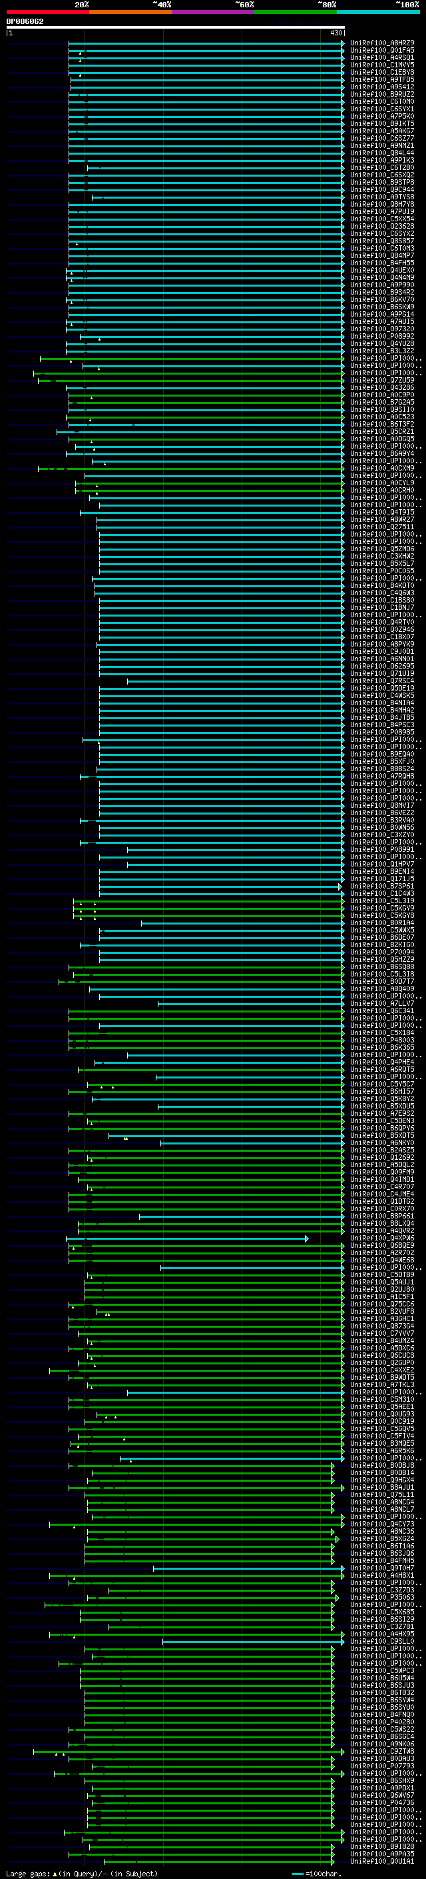Click the UniRef100_B8P661 label
Image resolution: width=426 pixels, height=1879 pixels.
tap(382, 1216)
